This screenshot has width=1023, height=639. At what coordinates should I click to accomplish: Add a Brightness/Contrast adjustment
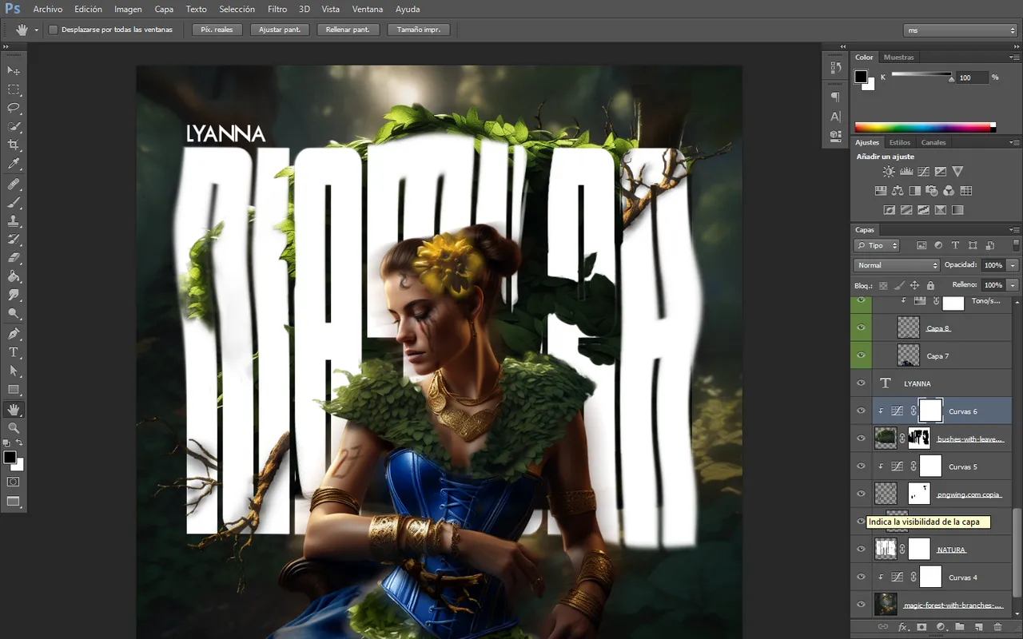point(889,172)
